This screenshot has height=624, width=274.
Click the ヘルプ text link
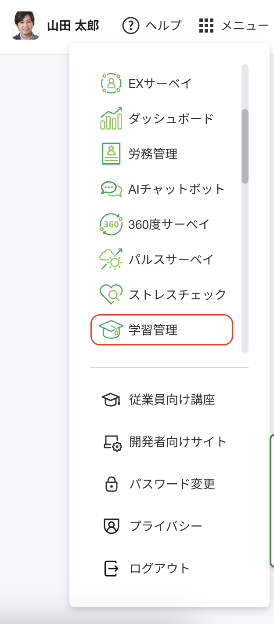pyautogui.click(x=163, y=26)
